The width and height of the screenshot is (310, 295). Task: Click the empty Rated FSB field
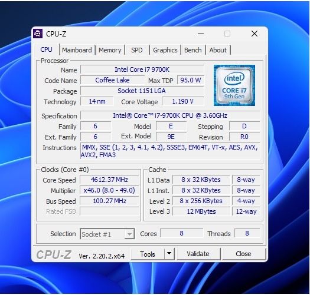point(109,211)
